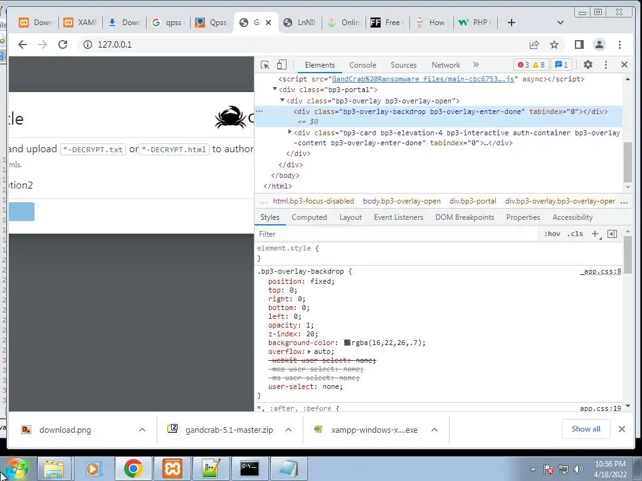Open the tab search dropdown arrow
This screenshot has width=642, height=481.
(x=560, y=23)
